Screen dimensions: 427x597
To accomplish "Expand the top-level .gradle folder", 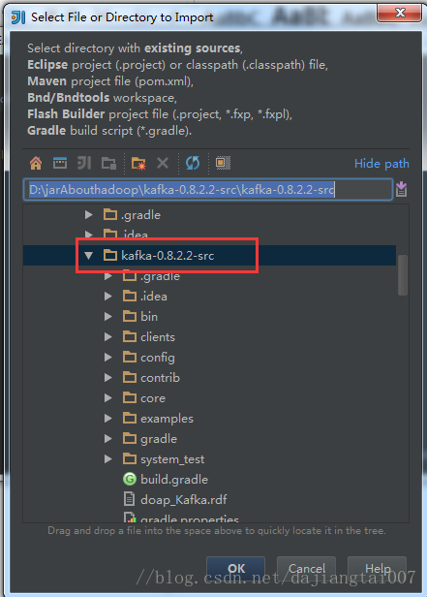I will coord(88,215).
